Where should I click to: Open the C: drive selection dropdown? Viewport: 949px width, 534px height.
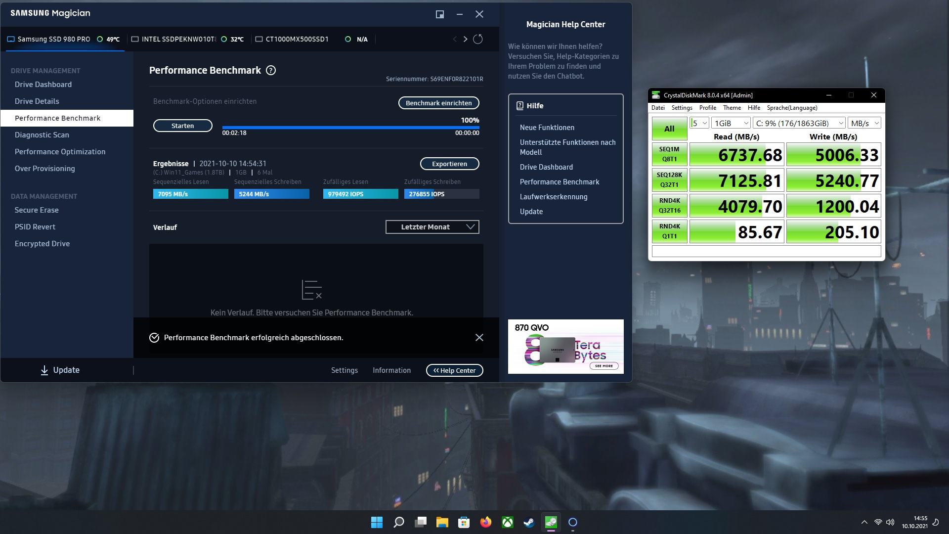799,123
